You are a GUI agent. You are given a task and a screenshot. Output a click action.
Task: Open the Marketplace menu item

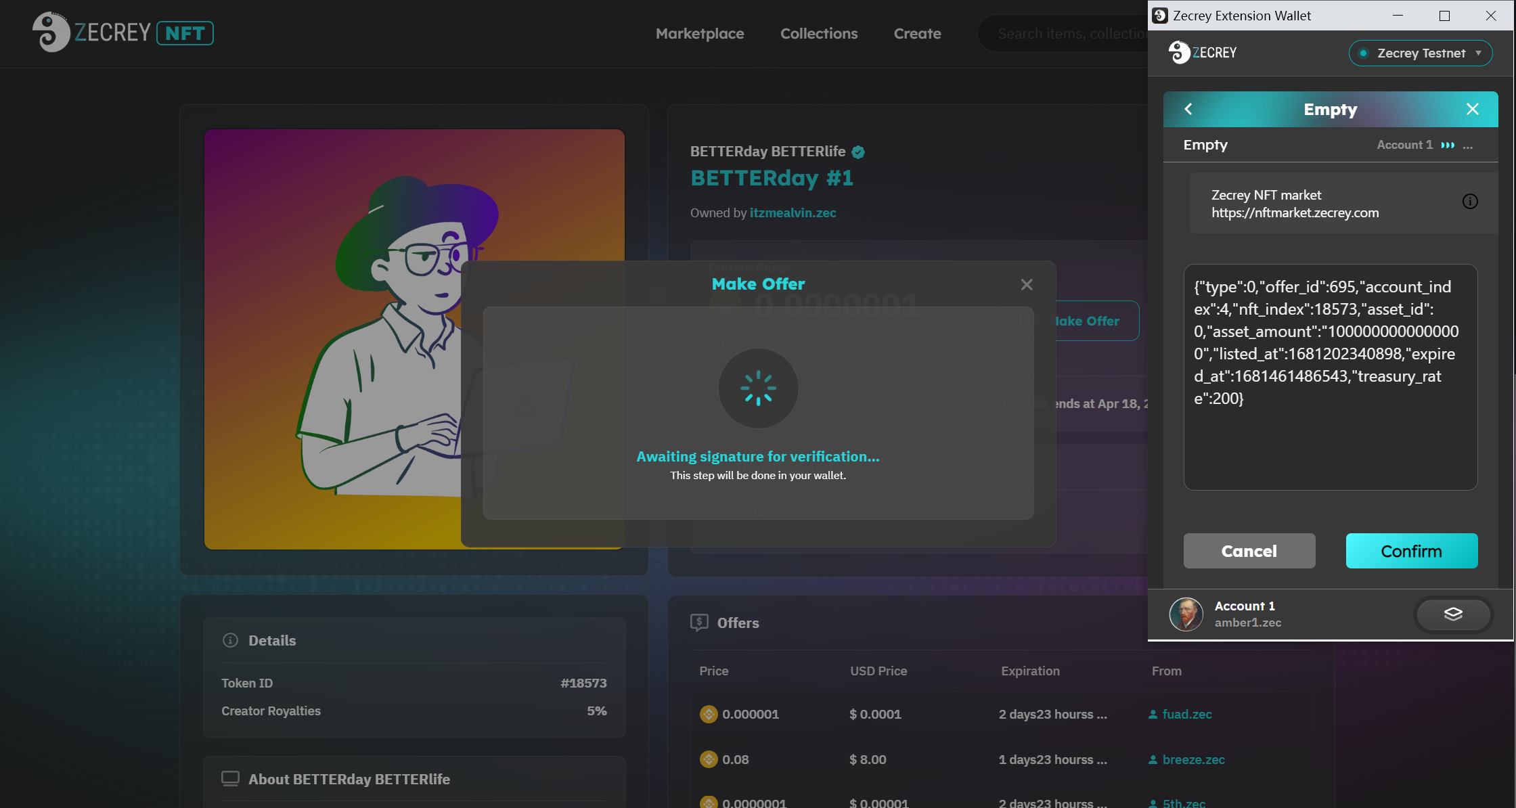[700, 33]
